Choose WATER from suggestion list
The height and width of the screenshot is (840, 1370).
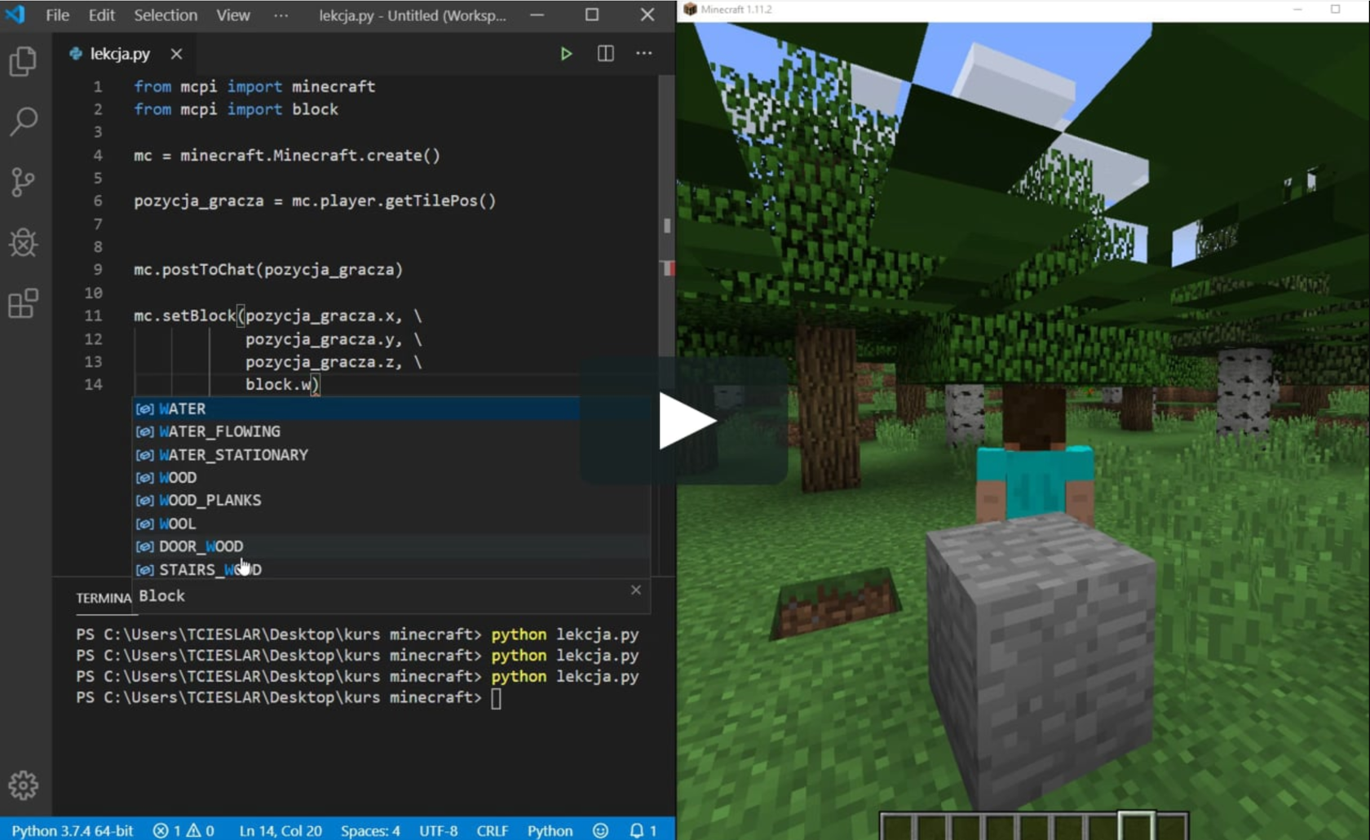click(x=357, y=409)
